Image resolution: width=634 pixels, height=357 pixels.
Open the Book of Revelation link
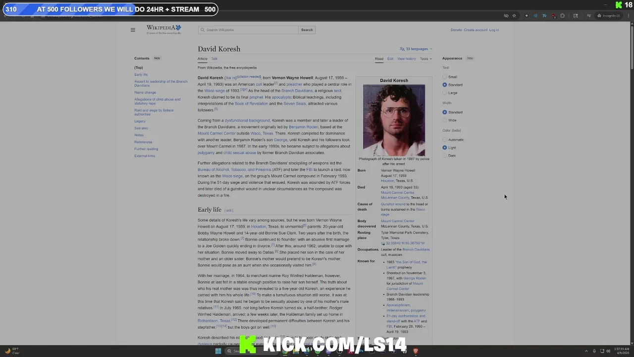pos(251,104)
